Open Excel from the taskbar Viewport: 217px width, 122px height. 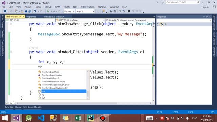(78, 118)
